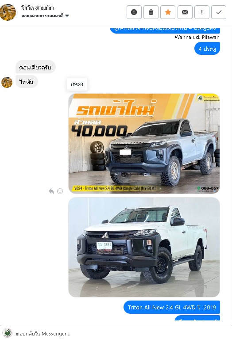The height and width of the screenshot is (339, 232).
Task: Mark conversation done with checkmark
Action: tap(219, 12)
